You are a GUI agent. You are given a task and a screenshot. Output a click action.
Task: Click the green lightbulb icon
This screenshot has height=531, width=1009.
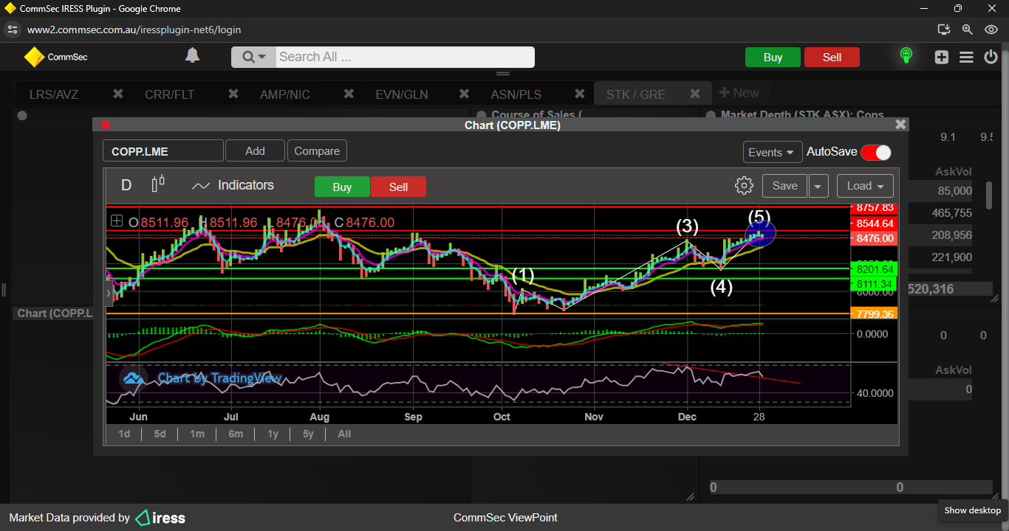906,56
